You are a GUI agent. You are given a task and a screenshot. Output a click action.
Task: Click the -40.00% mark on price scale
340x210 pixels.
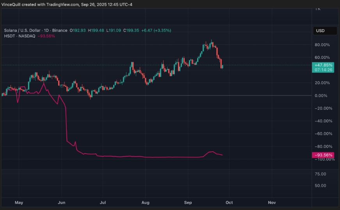[x=323, y=121]
